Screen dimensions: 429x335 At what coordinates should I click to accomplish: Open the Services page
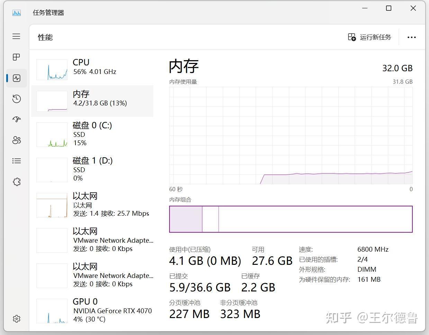(16, 182)
